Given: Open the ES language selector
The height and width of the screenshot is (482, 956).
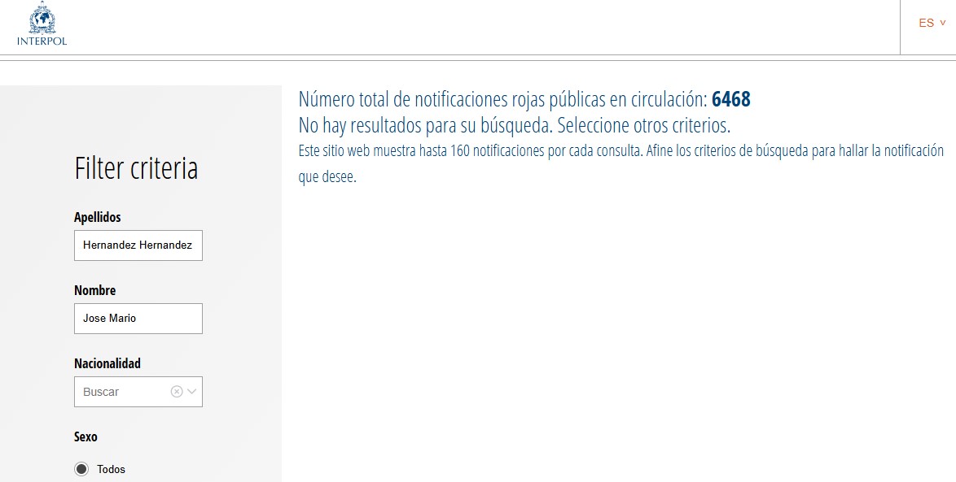Looking at the screenshot, I should click(926, 24).
